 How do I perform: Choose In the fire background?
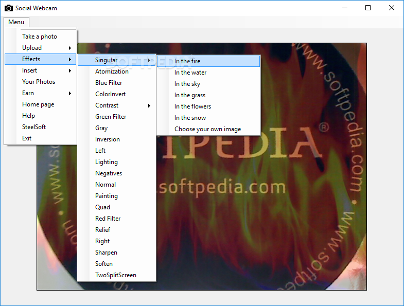pos(208,61)
